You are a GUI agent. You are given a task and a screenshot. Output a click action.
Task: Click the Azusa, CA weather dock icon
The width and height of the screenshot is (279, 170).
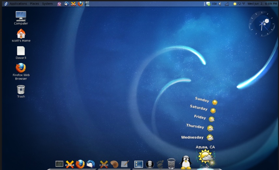206,157
